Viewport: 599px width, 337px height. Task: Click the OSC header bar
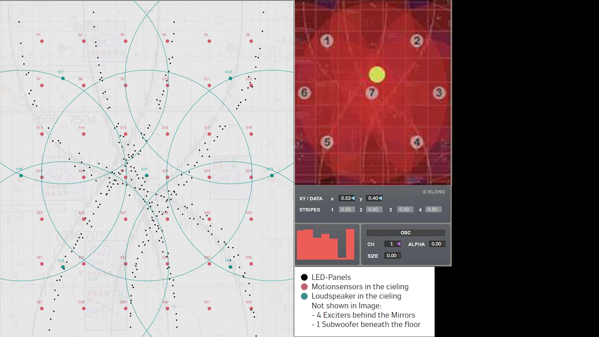pyautogui.click(x=405, y=233)
